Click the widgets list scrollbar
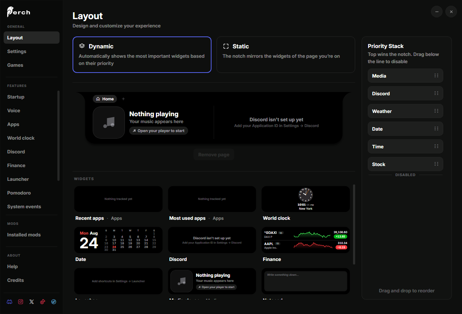Viewport: 462px width, 314px height. coord(354,224)
